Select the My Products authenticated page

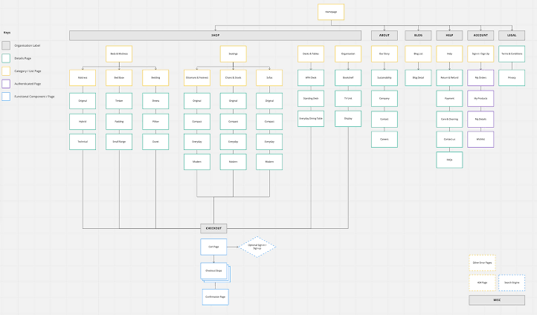coord(480,99)
